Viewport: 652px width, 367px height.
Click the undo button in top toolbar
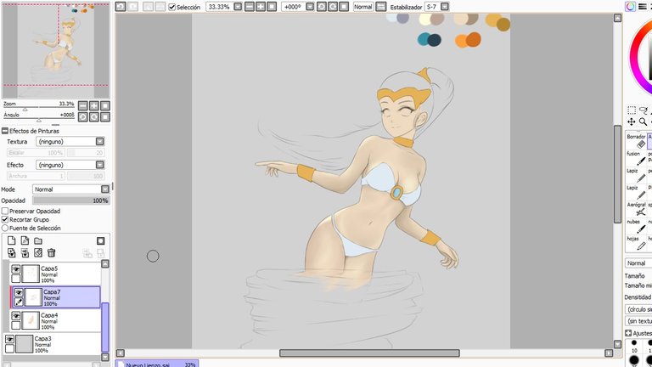pyautogui.click(x=121, y=7)
